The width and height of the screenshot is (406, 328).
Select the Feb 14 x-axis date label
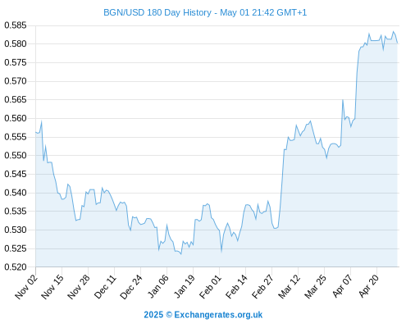236,287
